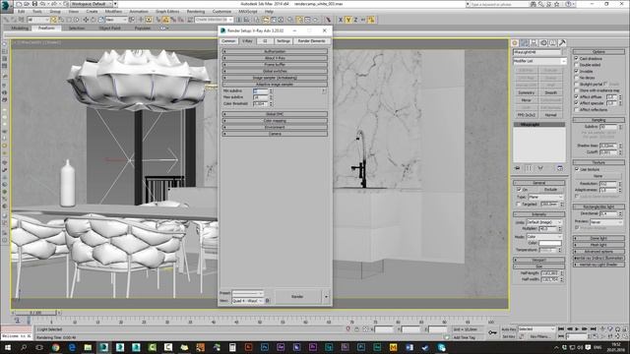Click the X axis constraint button

341,20
